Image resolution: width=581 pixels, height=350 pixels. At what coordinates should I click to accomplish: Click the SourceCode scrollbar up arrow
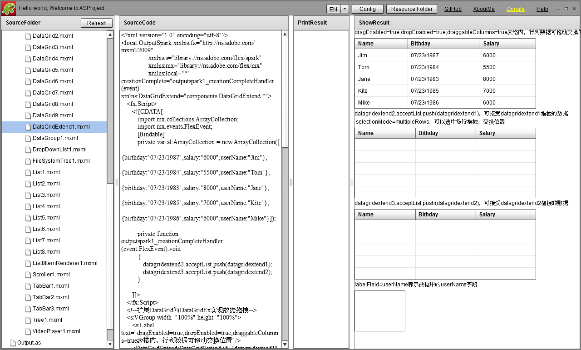coord(285,34)
